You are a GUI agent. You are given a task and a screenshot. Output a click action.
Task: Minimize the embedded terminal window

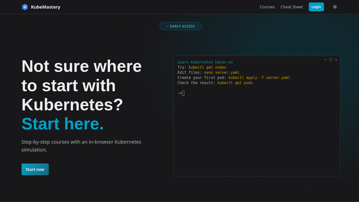point(325,59)
